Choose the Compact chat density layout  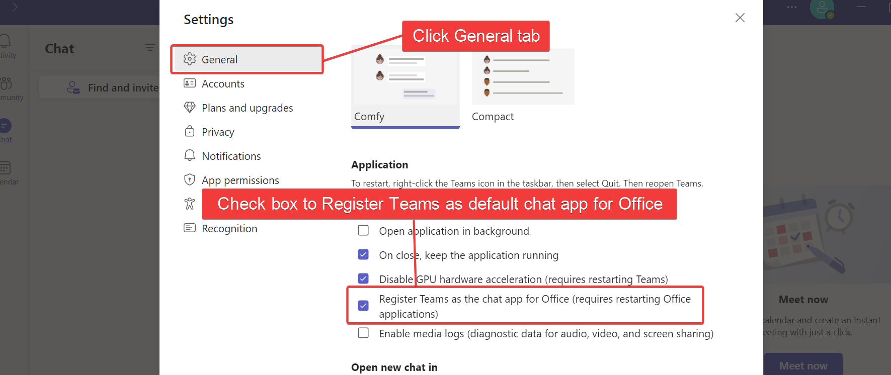[523, 86]
